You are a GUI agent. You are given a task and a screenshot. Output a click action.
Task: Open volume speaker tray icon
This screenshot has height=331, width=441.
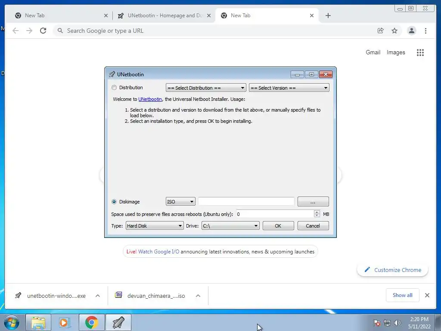pyautogui.click(x=397, y=323)
